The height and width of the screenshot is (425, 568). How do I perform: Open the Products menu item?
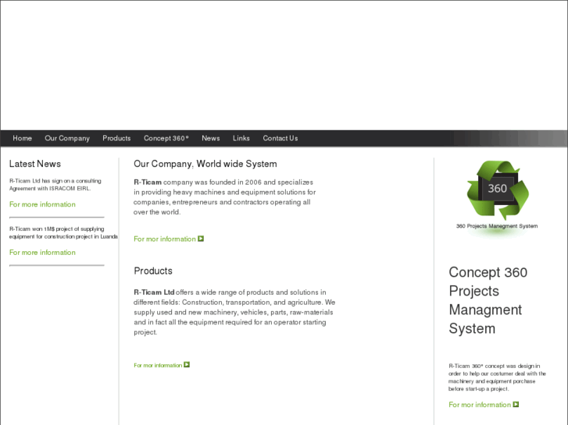(x=116, y=138)
